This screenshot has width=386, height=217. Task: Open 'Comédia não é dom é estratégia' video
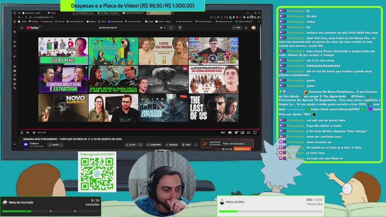(63, 79)
